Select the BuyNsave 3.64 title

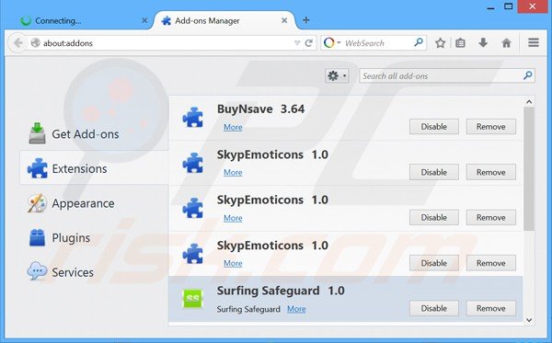pyautogui.click(x=260, y=109)
